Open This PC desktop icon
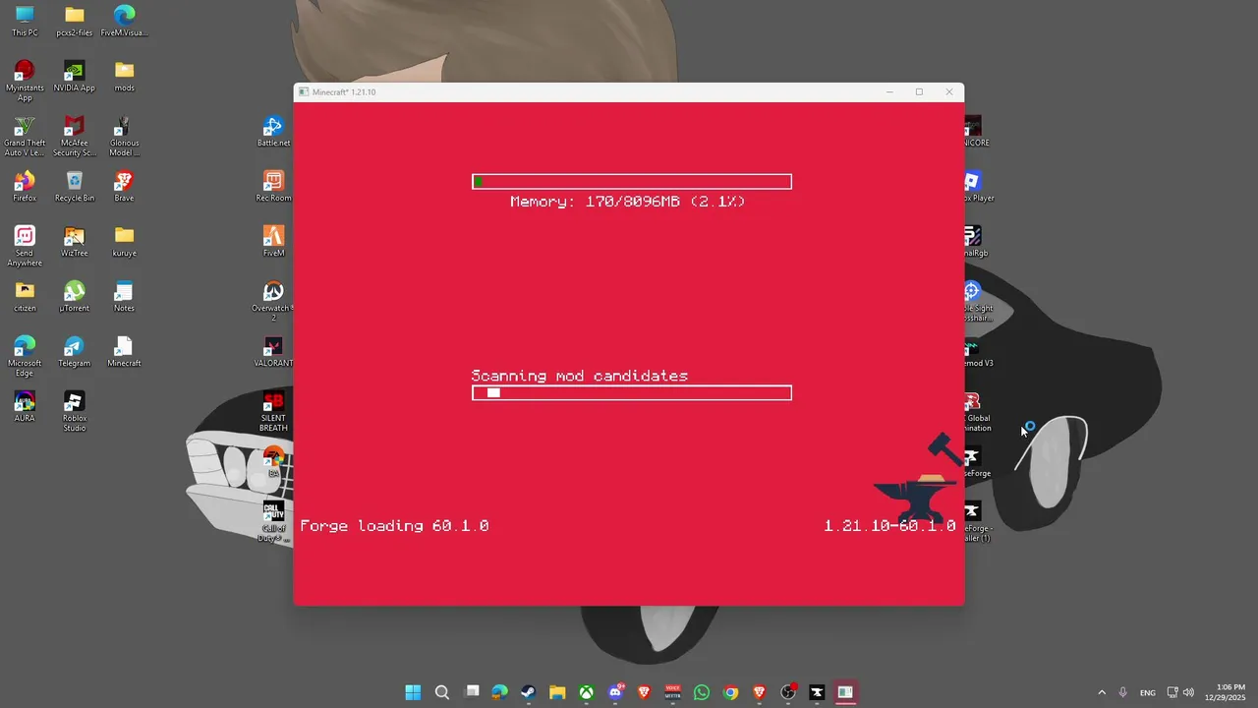1258x708 pixels. (x=25, y=21)
